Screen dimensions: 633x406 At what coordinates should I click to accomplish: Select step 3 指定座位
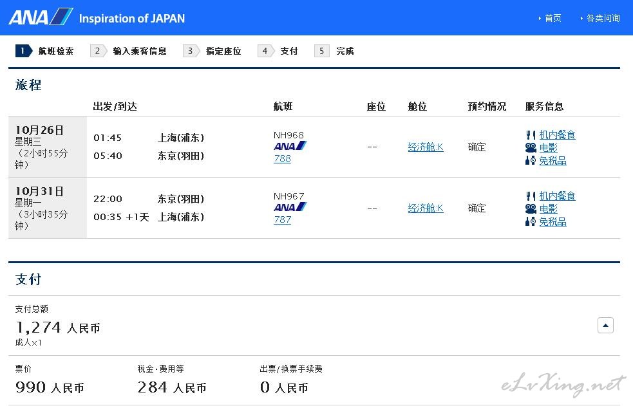212,51
